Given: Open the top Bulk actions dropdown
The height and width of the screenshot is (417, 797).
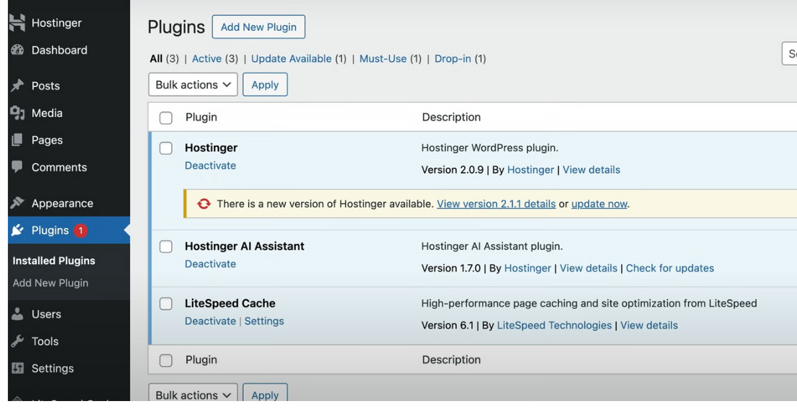Looking at the screenshot, I should (193, 84).
